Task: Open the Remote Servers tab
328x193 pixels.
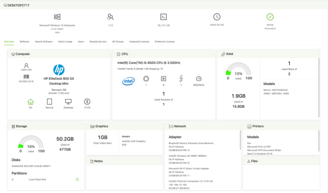Action: [98, 41]
